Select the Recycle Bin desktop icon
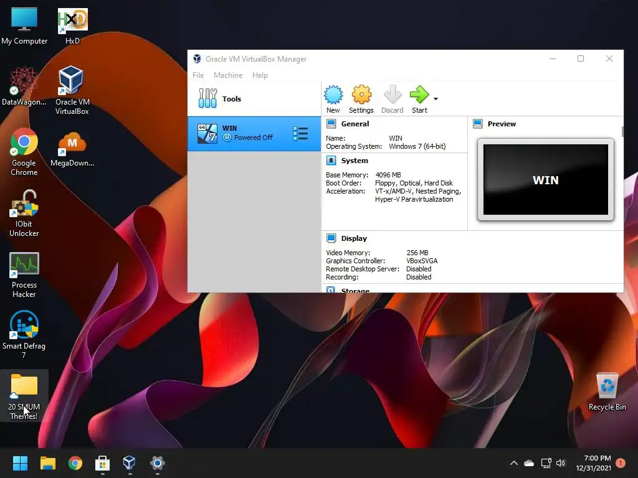Screen dimensions: 638x478 tap(607, 391)
